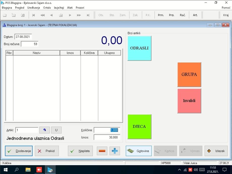Screen dimensions: 232x174
Task: Click the Ukupno column header
Action: click(109, 53)
